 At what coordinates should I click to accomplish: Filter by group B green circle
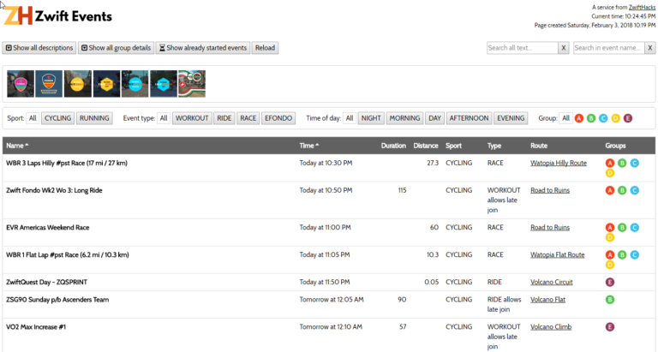pos(591,118)
